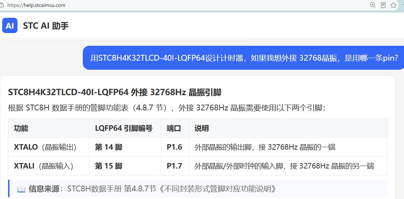
Task: Click the sentence starting 根据 STC8H 数据手册
Action: pyautogui.click(x=167, y=108)
